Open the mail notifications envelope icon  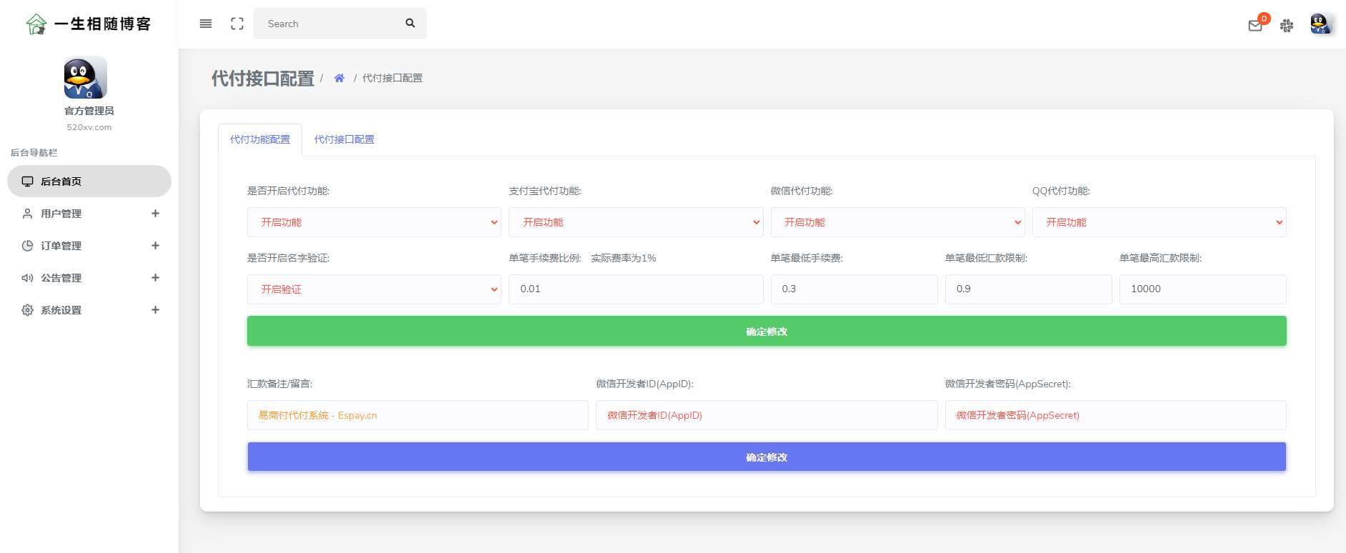pyautogui.click(x=1255, y=26)
